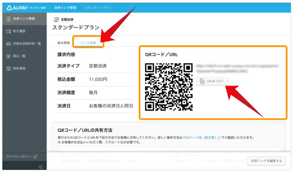The height and width of the screenshot is (172, 293).
Task: Click the 決済タイプ label
Action: [68, 66]
